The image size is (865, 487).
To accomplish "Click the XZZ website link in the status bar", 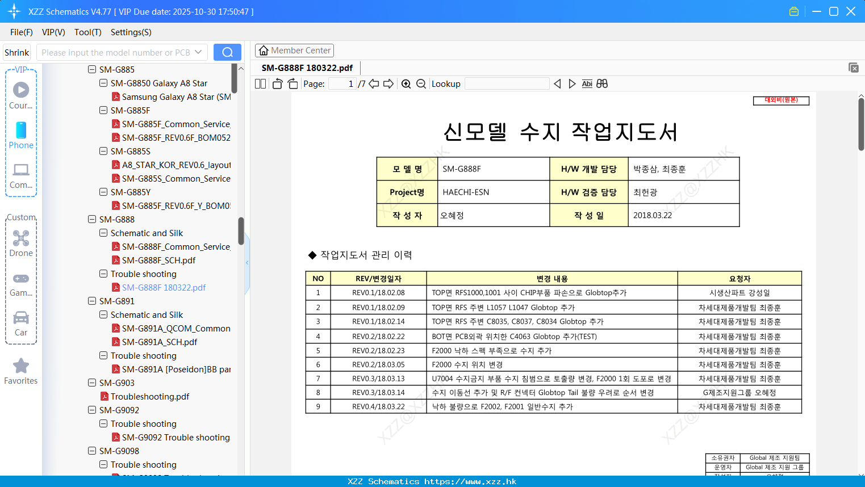I will click(x=470, y=481).
